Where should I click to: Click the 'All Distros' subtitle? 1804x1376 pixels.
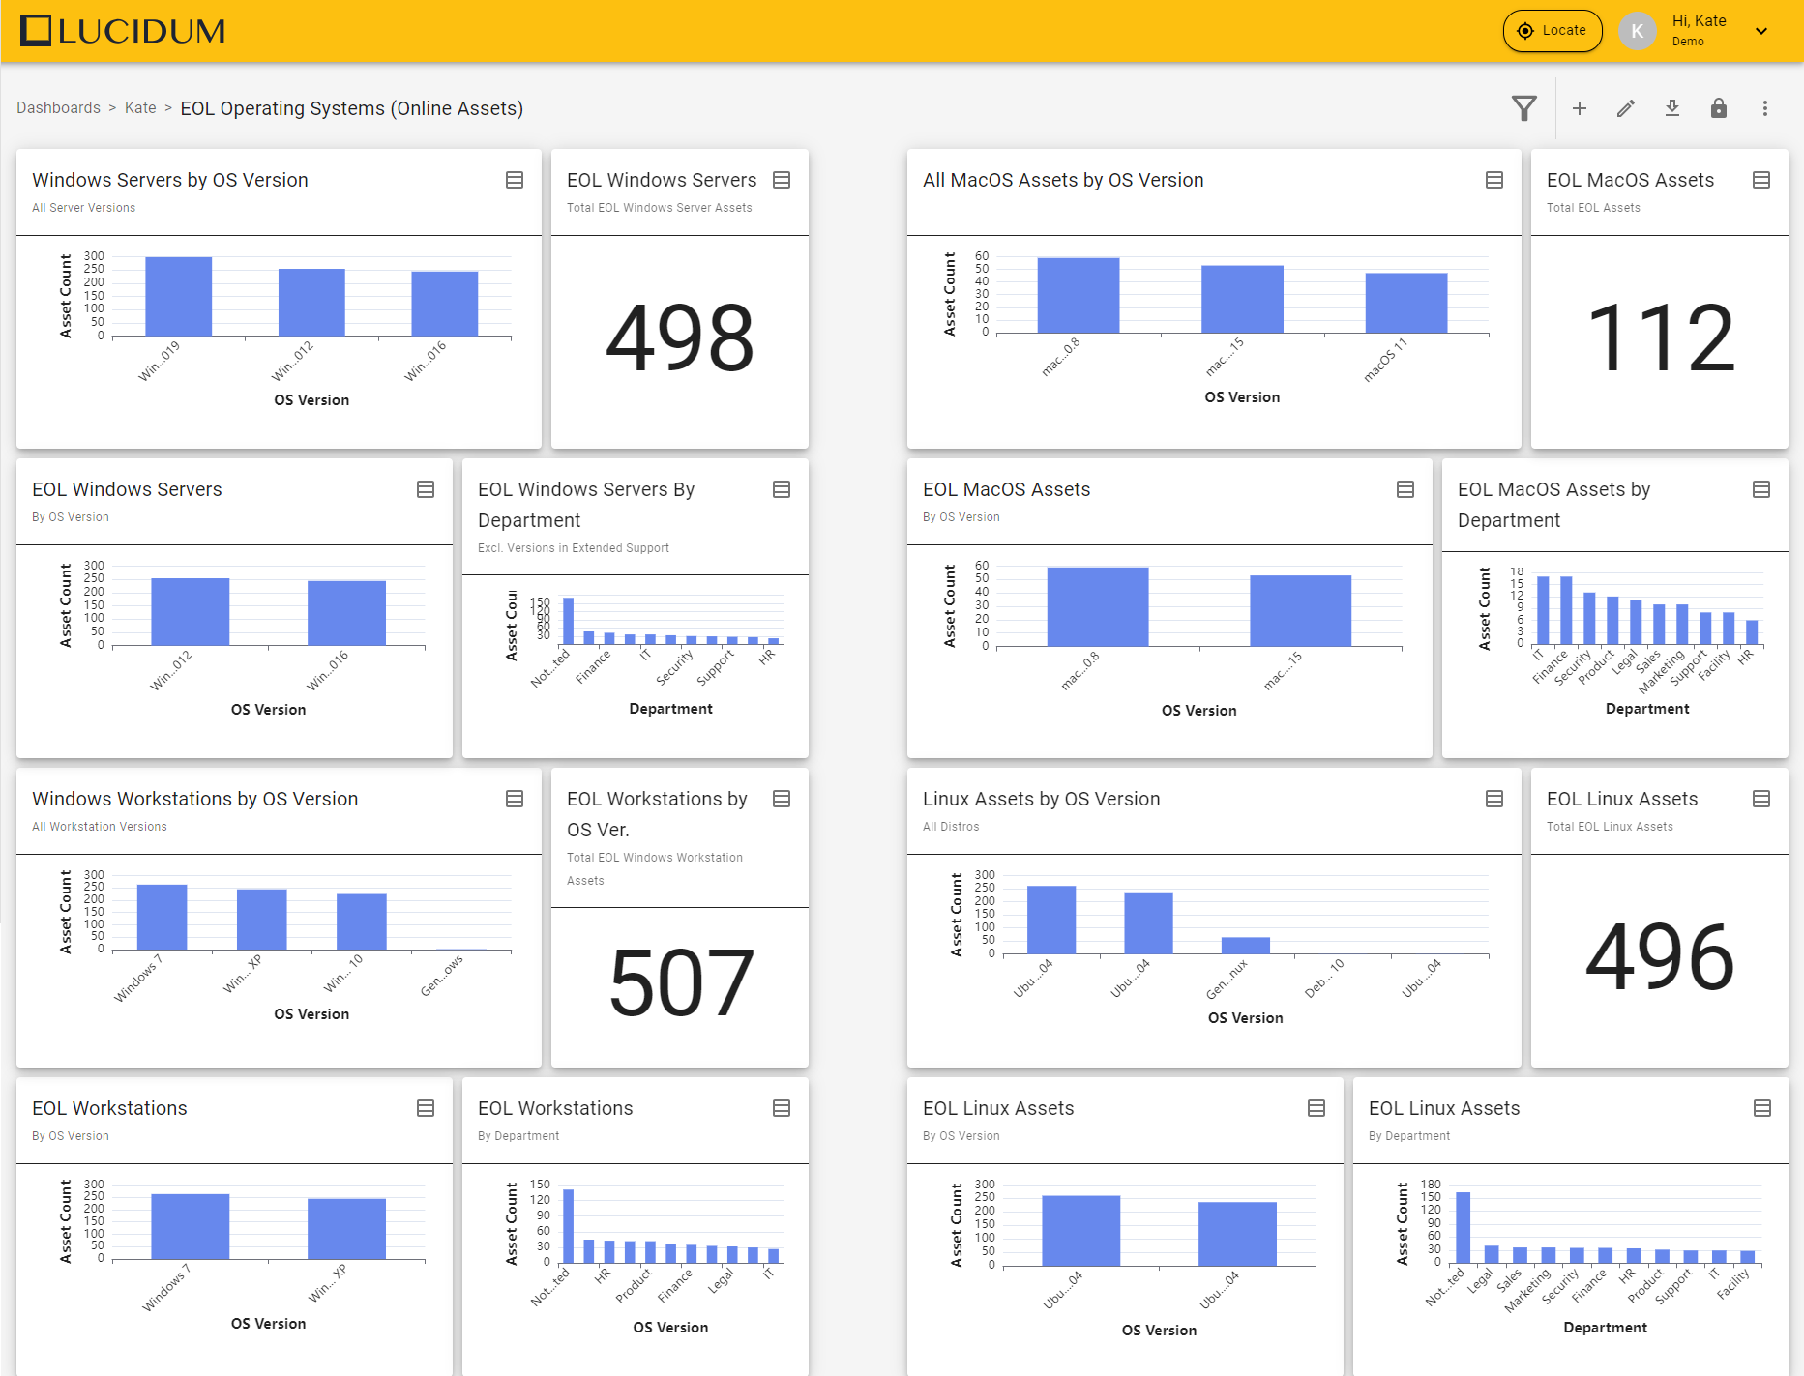click(951, 827)
